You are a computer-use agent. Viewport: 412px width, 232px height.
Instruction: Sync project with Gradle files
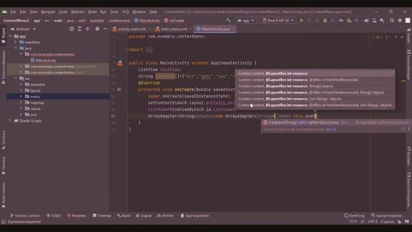pyautogui.click(x=366, y=21)
